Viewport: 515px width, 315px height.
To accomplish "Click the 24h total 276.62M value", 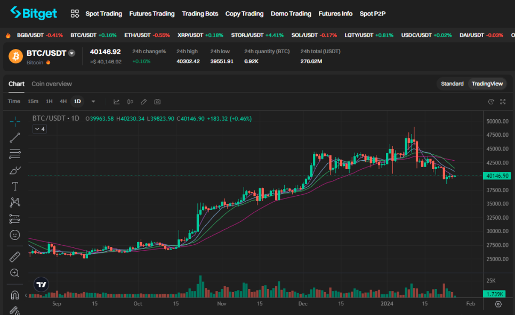I will 311,61.
